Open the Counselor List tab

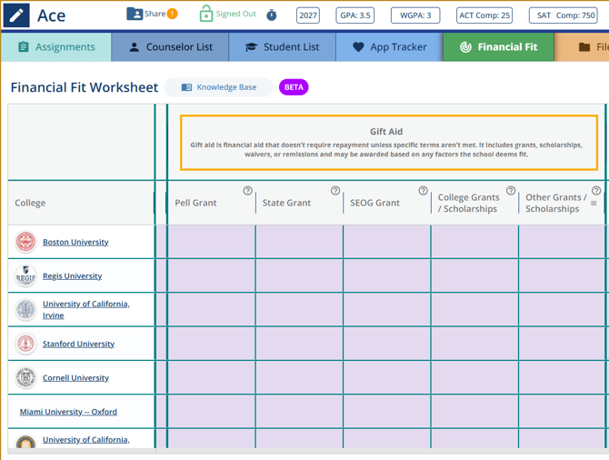170,47
